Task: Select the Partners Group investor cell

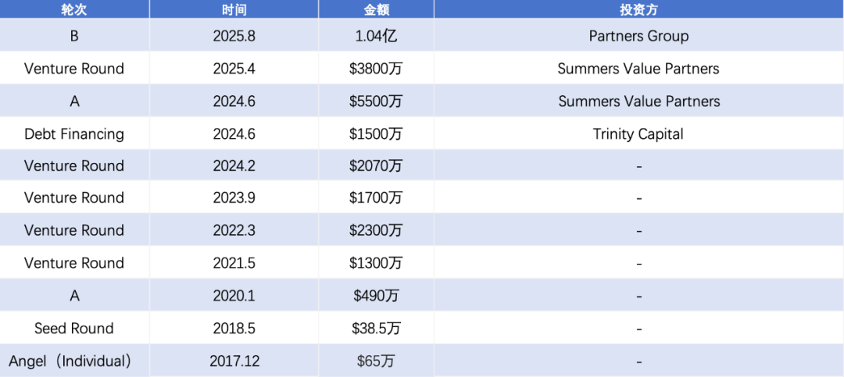Action: coord(639,36)
